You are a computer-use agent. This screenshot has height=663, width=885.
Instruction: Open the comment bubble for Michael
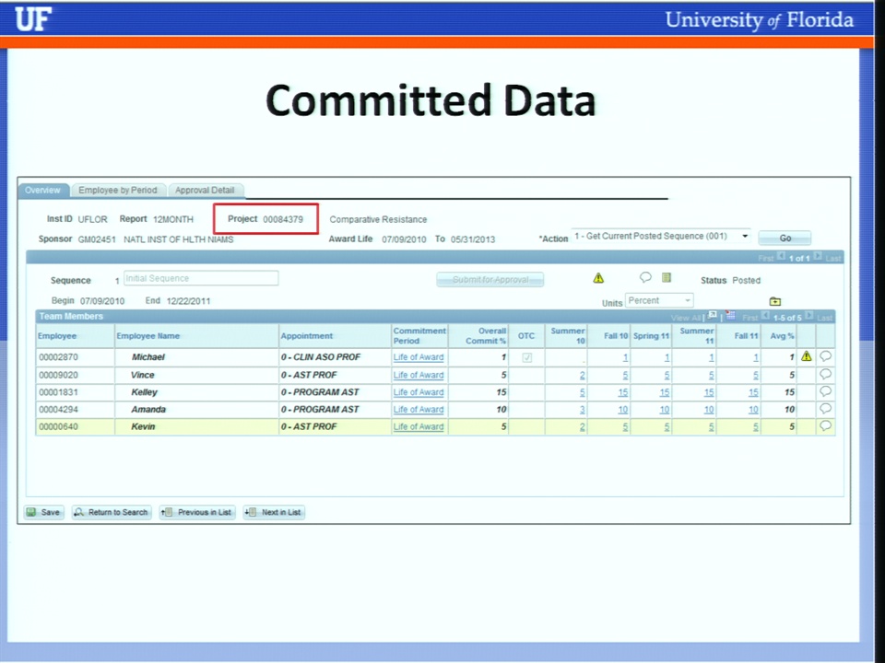(825, 356)
